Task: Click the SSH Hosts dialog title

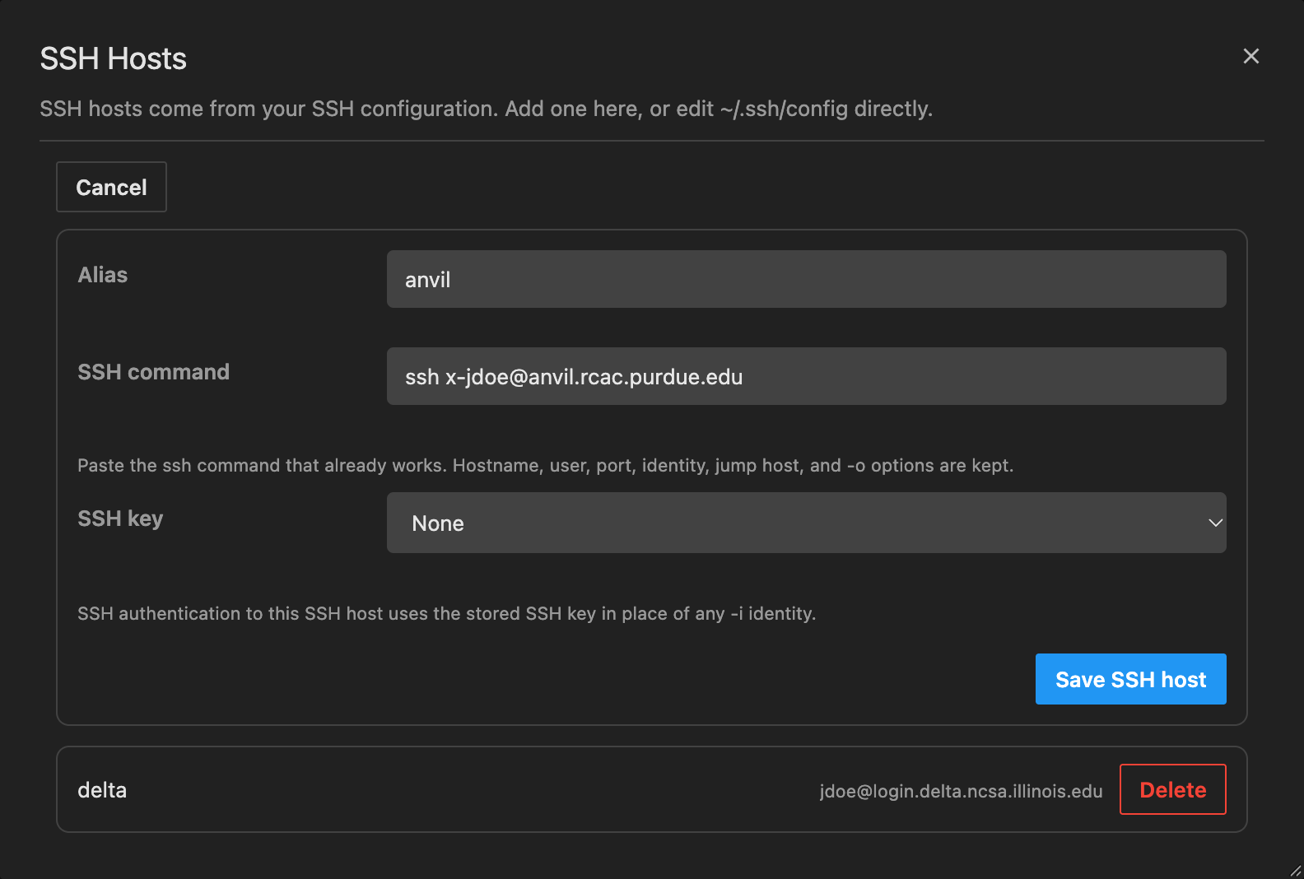Action: pyautogui.click(x=114, y=58)
